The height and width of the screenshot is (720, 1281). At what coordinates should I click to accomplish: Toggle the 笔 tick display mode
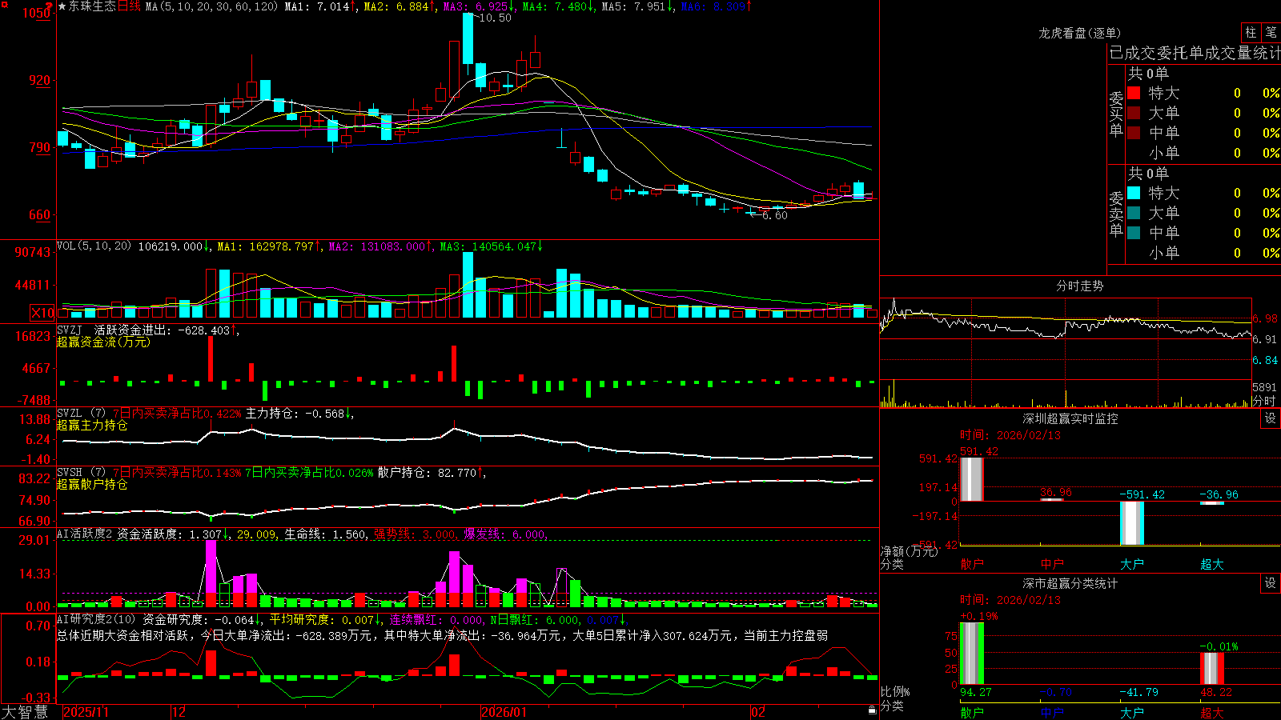(x=1271, y=32)
